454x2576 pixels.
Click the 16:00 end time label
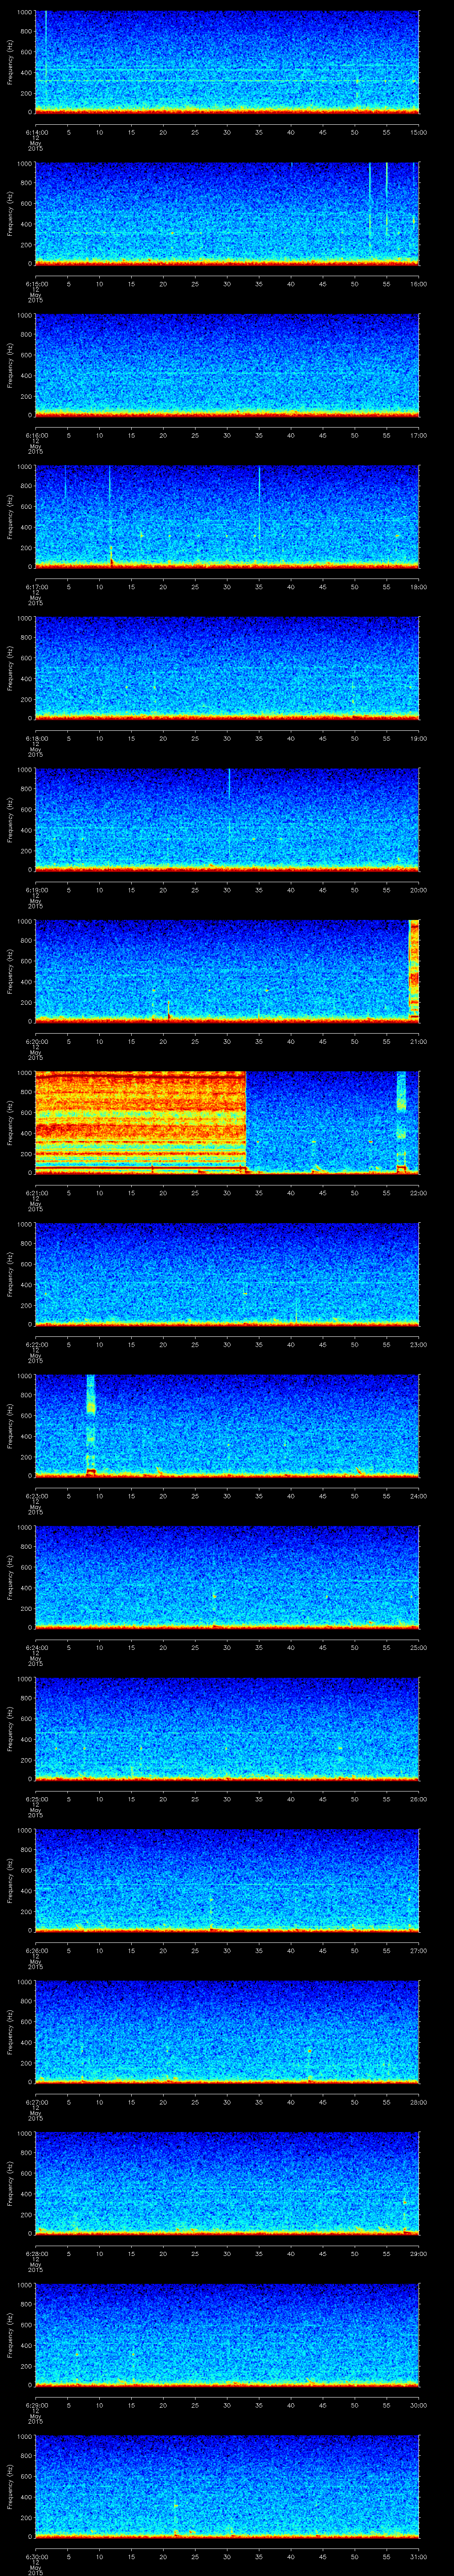point(419,284)
